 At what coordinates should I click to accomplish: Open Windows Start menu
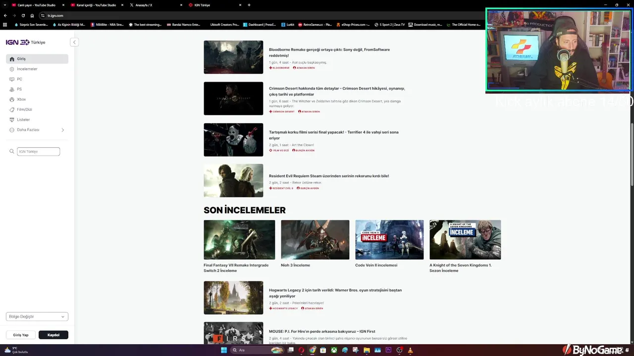pos(224,350)
